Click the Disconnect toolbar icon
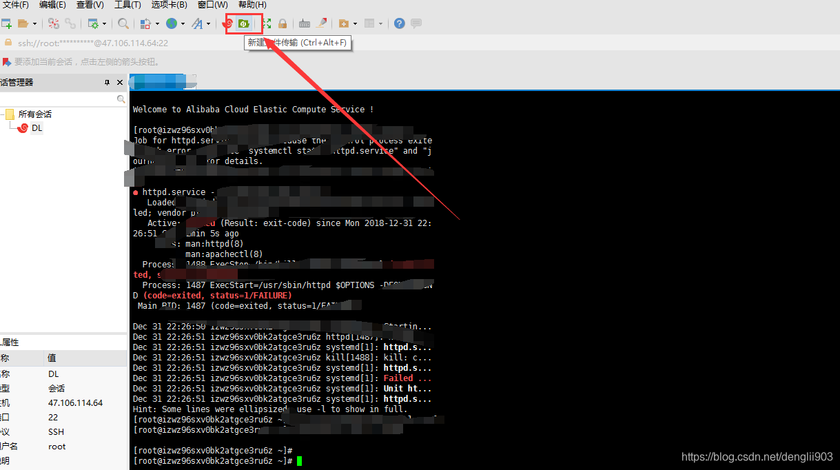The height and width of the screenshot is (470, 840). pyautogui.click(x=54, y=23)
